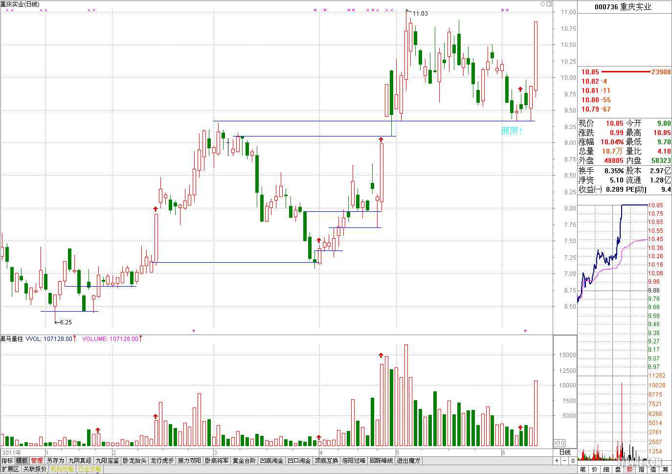
Task: Click the 涨幅 10.04% value
Action: 601,142
